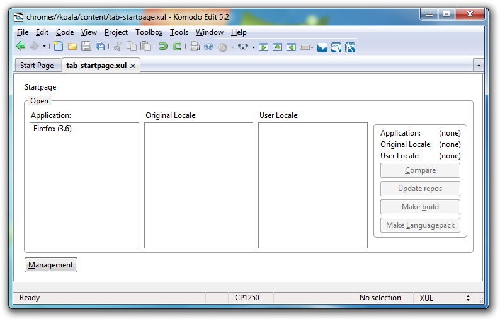Open the navigation history dropdown arrow

coord(44,47)
